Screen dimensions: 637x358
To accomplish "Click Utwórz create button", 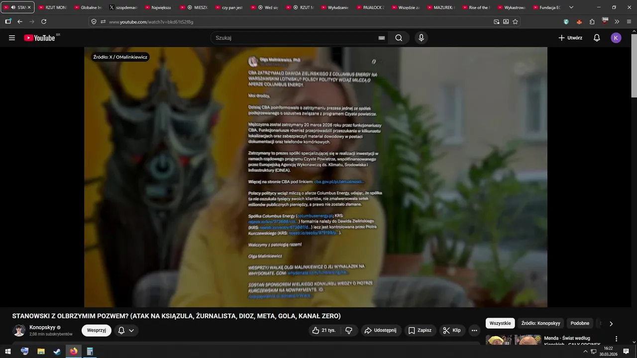I will click(x=570, y=38).
